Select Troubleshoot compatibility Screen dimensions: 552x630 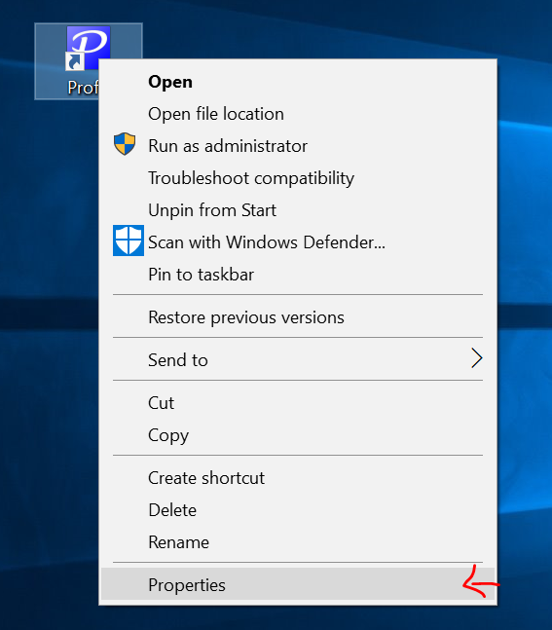tap(298, 178)
